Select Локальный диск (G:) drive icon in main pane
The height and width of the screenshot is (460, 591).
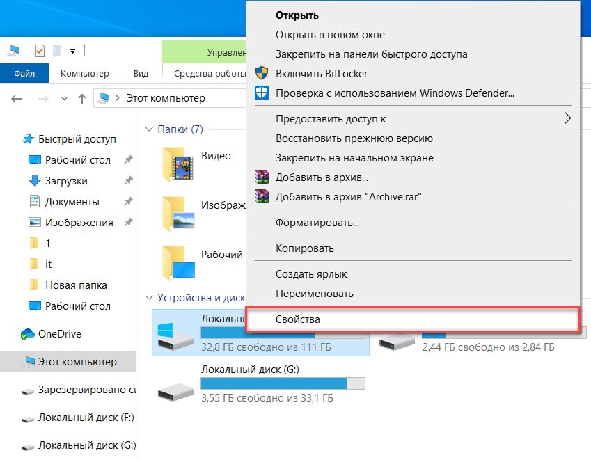175,392
